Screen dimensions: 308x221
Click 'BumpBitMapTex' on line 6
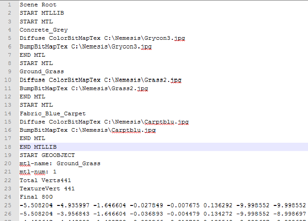click(43, 47)
